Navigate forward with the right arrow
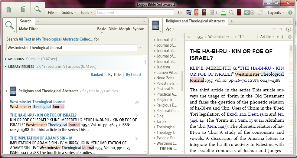Viewport: 297px width, 158px height. point(281,29)
